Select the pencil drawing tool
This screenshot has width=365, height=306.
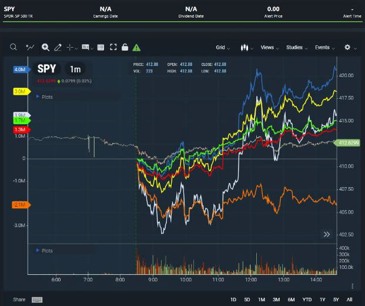coord(58,47)
